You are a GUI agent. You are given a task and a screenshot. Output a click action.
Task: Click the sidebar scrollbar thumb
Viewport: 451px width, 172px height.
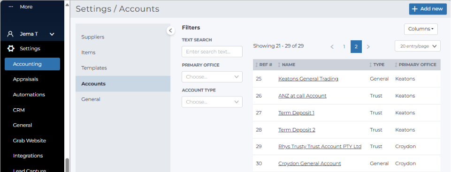point(67,165)
